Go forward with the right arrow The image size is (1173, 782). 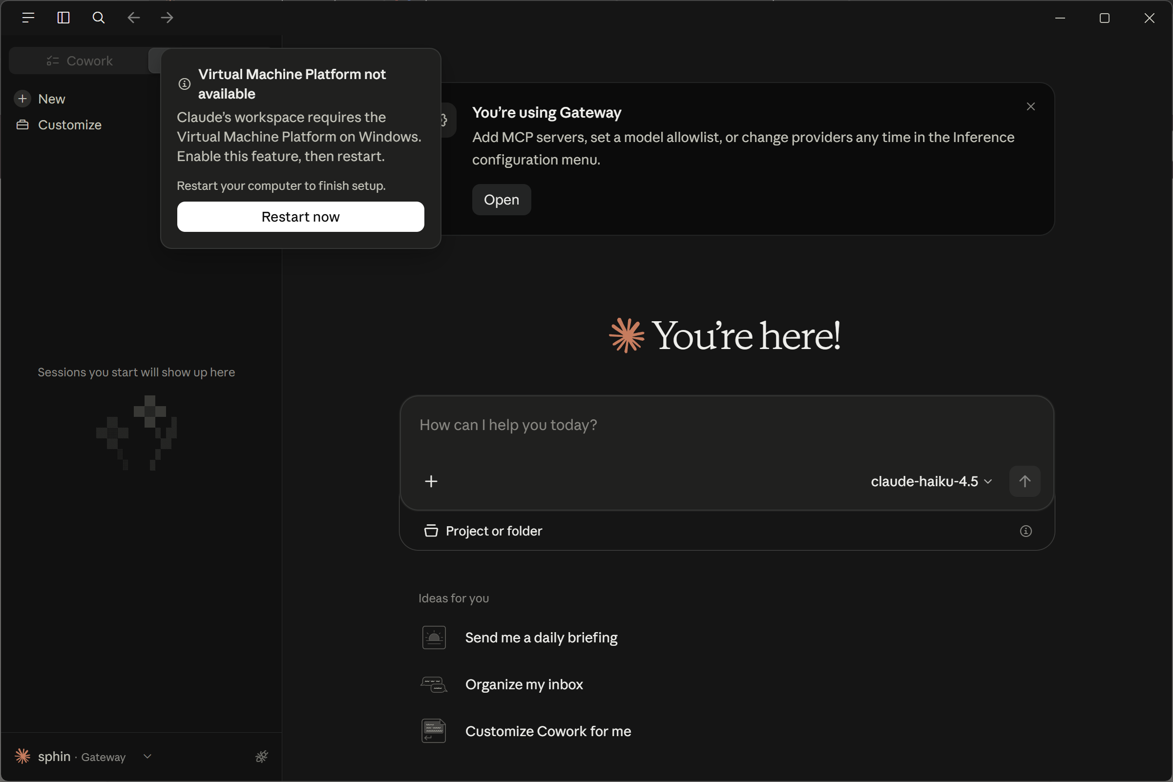[x=167, y=18]
